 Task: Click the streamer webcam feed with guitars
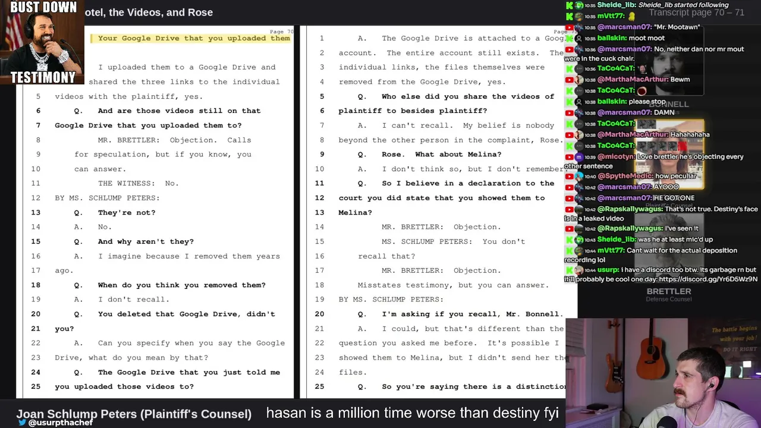663,373
